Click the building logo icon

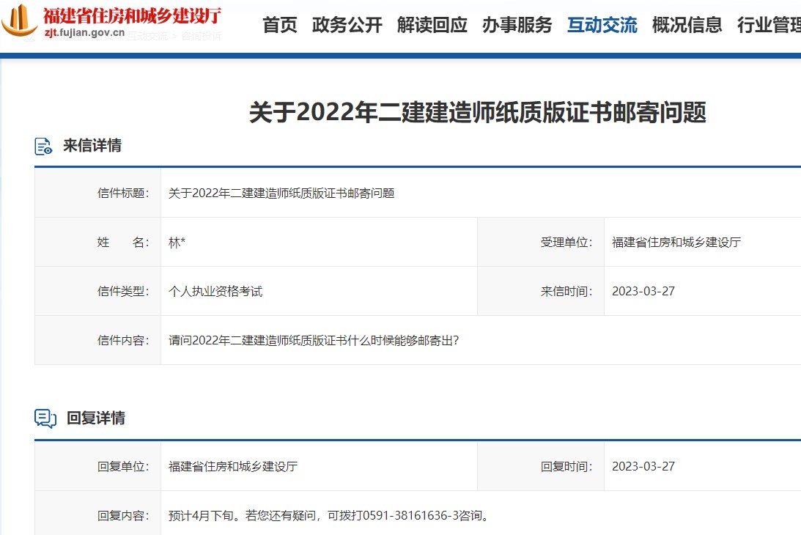21,21
